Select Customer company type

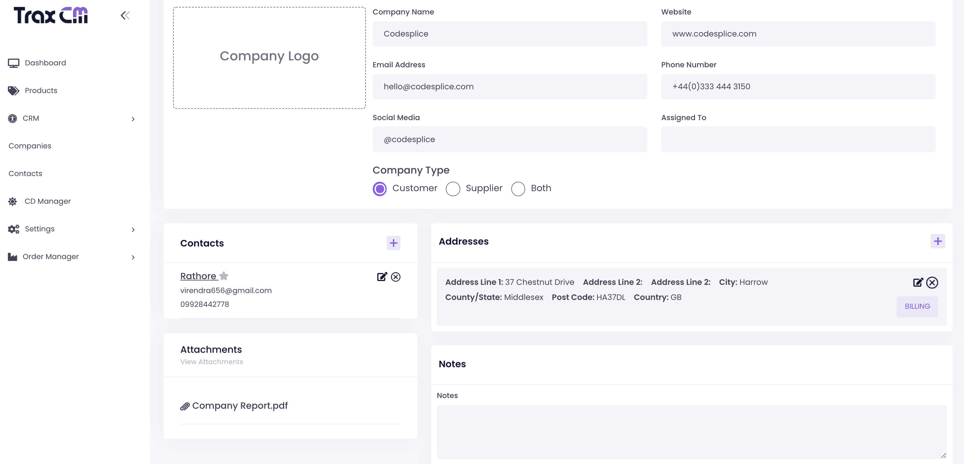[379, 188]
